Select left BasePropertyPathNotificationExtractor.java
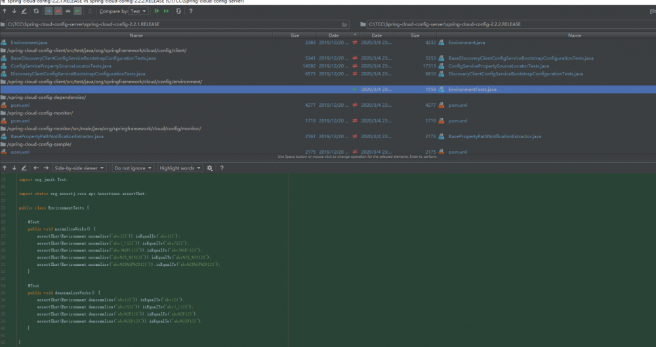 pyautogui.click(x=57, y=137)
